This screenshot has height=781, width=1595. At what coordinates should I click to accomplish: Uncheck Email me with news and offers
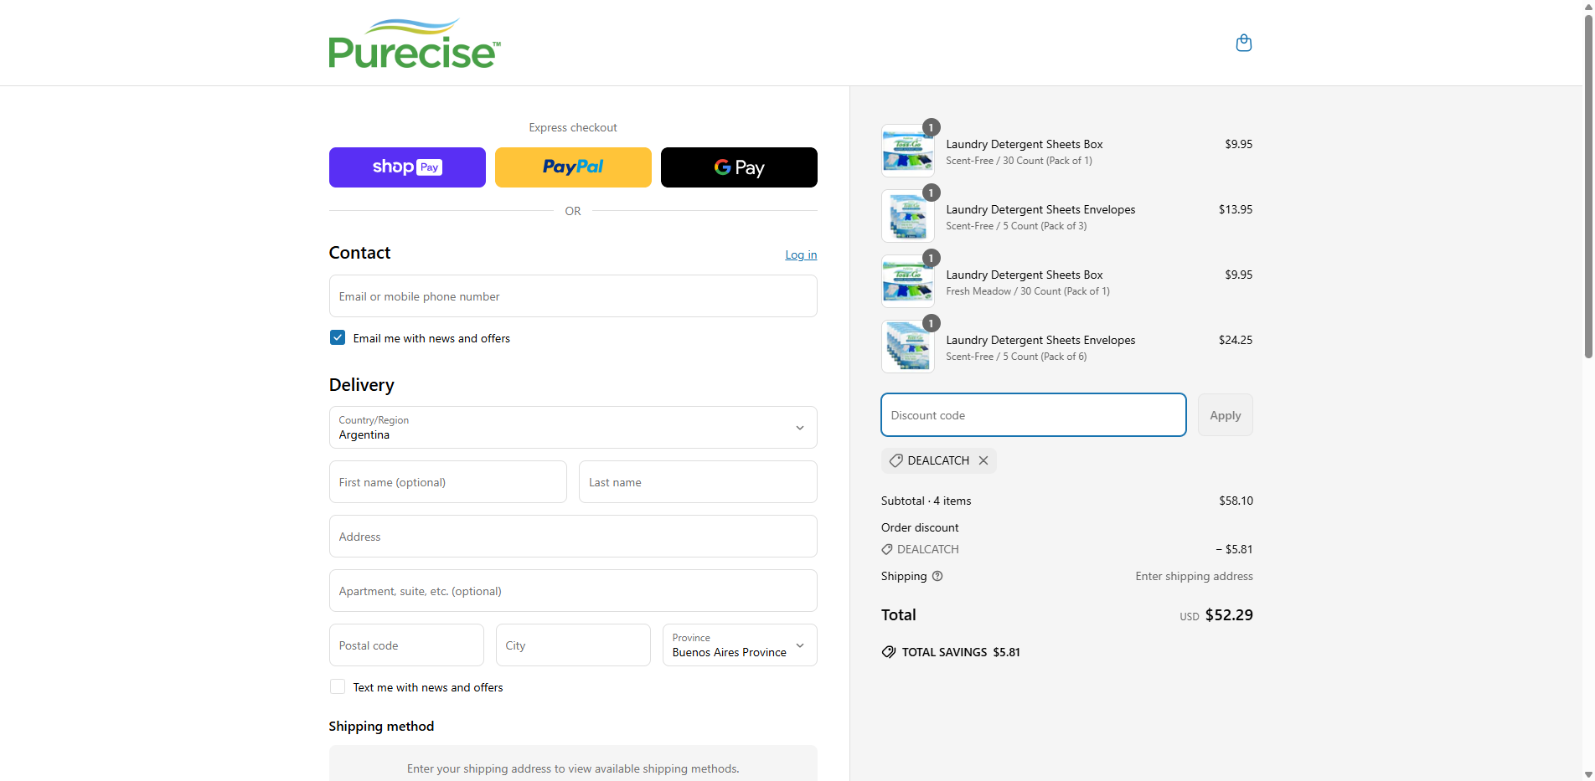[x=338, y=337]
